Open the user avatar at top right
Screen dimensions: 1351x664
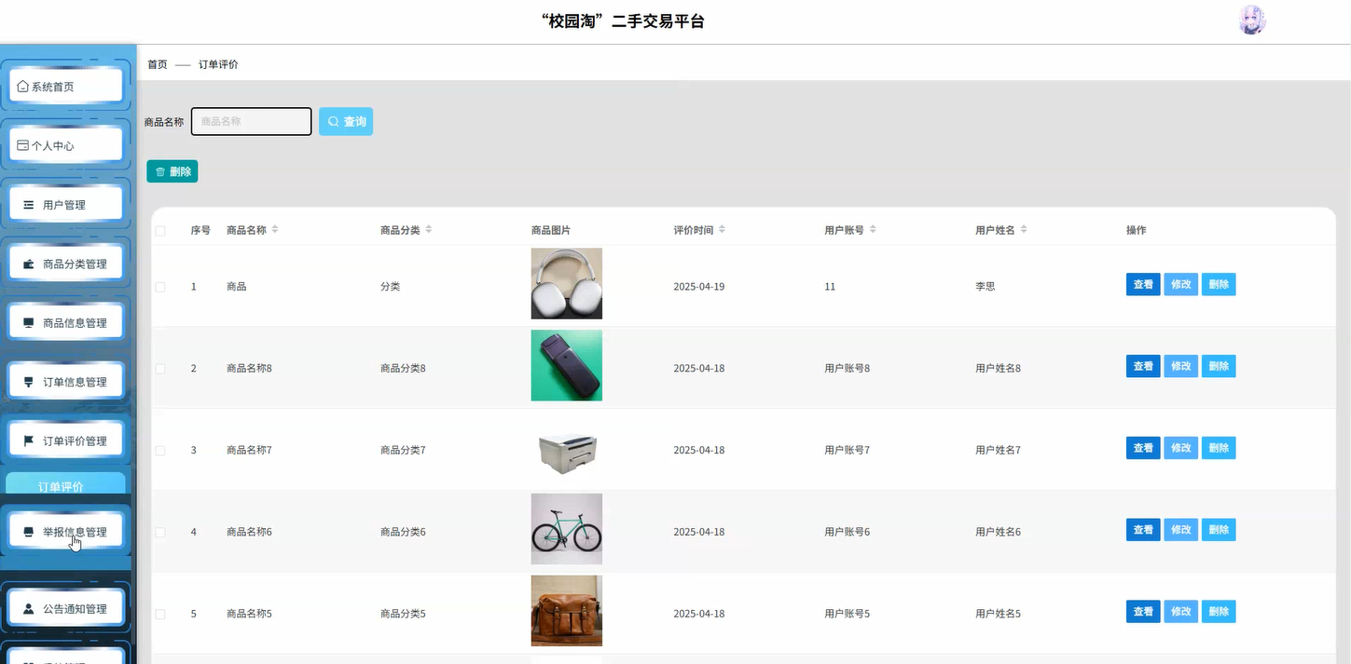click(x=1251, y=19)
